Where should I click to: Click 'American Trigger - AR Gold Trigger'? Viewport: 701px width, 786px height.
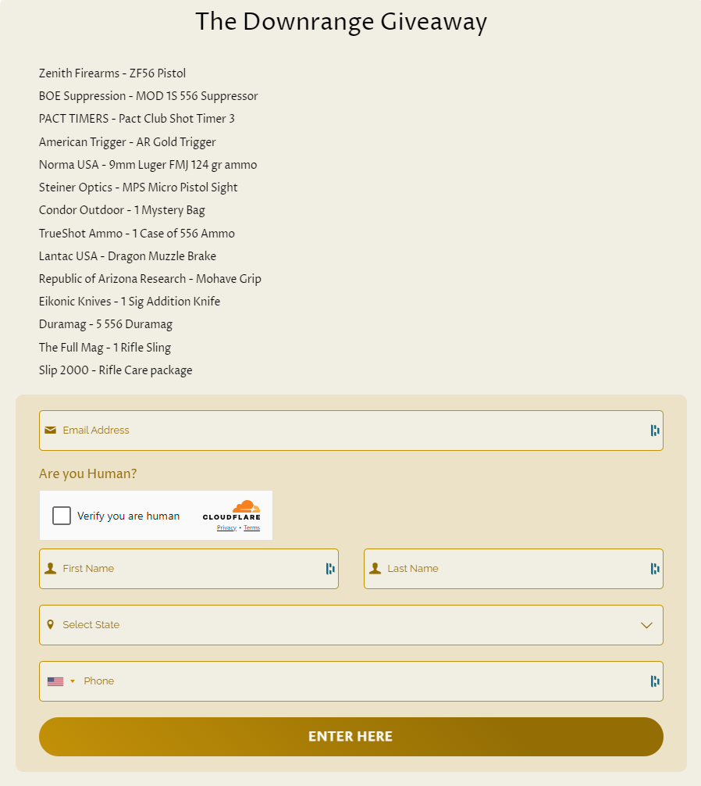point(127,142)
